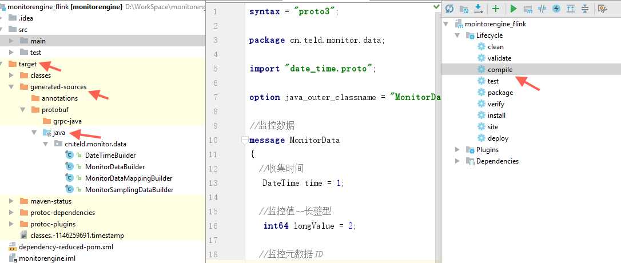This screenshot has width=621, height=263.
Task: Click Reimport All Maven Projects icon
Action: [449, 9]
